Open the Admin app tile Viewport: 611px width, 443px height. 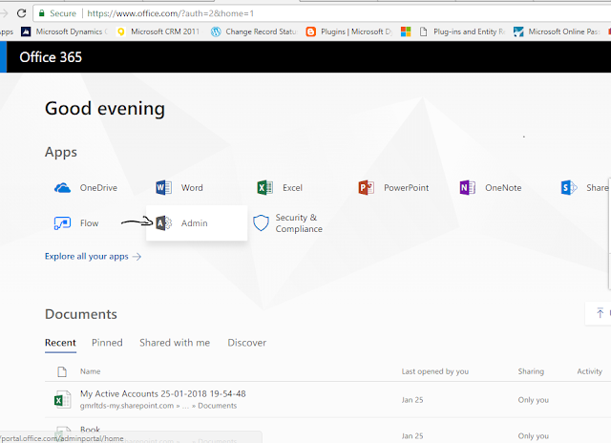(x=197, y=222)
